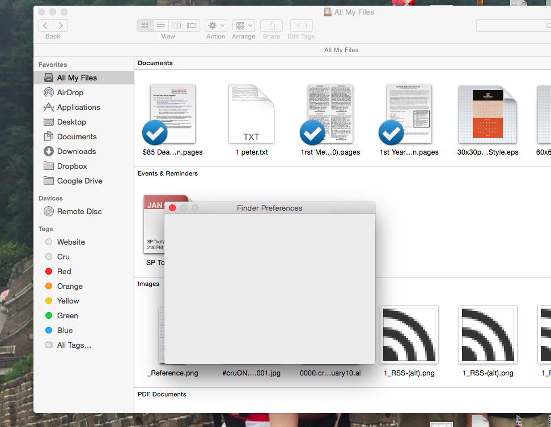Open Dropbox folder in sidebar
The height and width of the screenshot is (427, 551).
point(84,166)
